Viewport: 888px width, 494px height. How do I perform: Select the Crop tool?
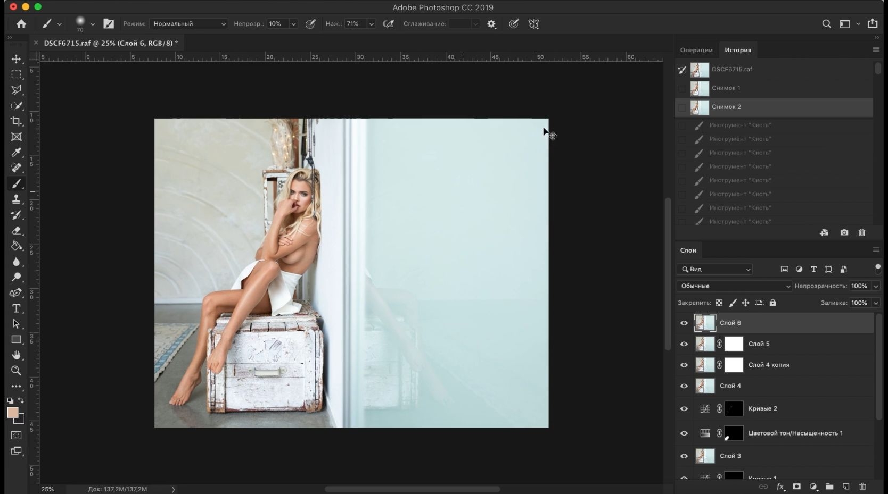[16, 121]
